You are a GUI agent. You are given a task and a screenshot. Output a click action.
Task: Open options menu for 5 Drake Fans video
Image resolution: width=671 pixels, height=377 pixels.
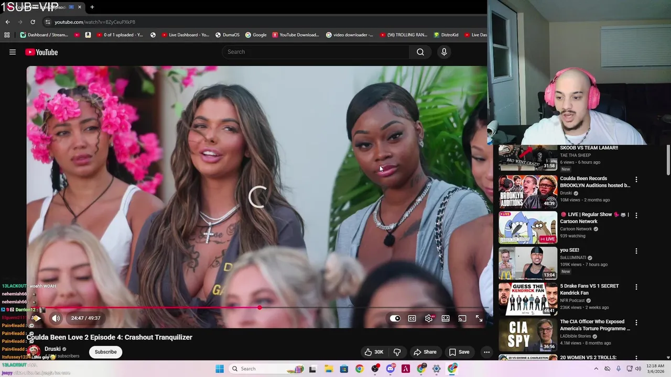636,287
